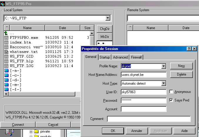Click the Host Name/Address input field
The image size is (199, 137).
(143, 75)
